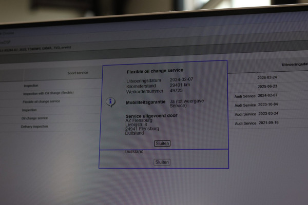Image resolution: width=308 pixels, height=205 pixels.
Task: Click the date 2026-02-24 in the table
Action: pos(267,77)
